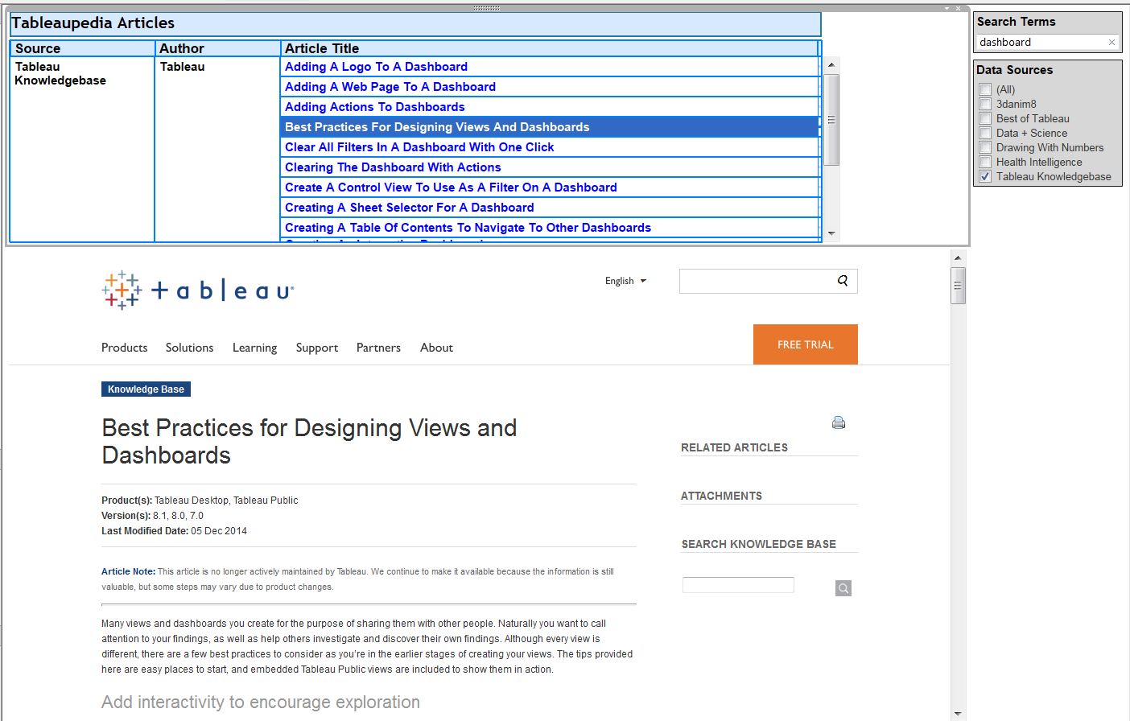
Task: Open Clearing The Dashboard With Actions article
Action: (x=393, y=167)
